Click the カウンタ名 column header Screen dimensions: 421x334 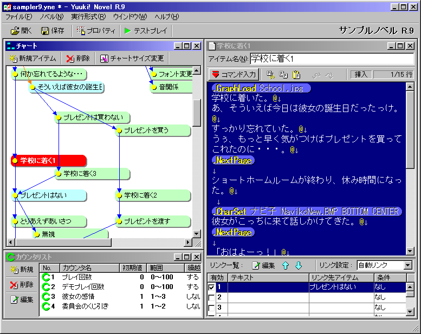click(x=90, y=268)
